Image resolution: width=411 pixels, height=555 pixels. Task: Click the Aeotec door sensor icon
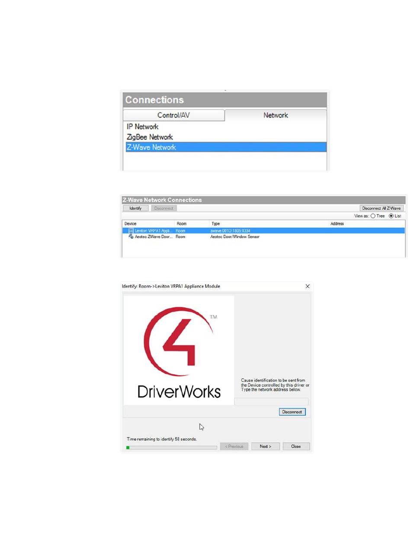click(x=131, y=236)
